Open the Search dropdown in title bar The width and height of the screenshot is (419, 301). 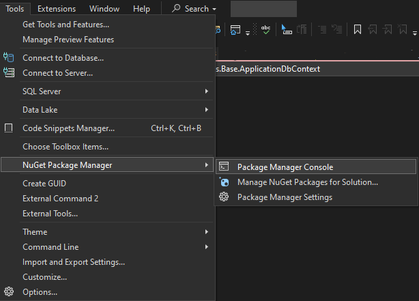coord(194,9)
